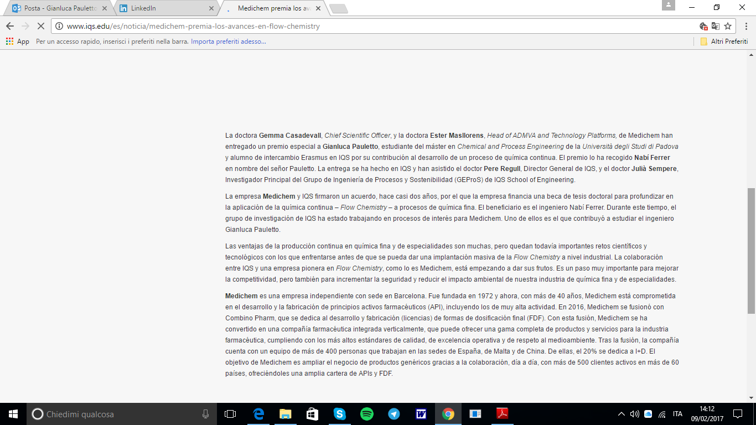Show hidden system tray icons
The image size is (756, 425).
(x=622, y=414)
